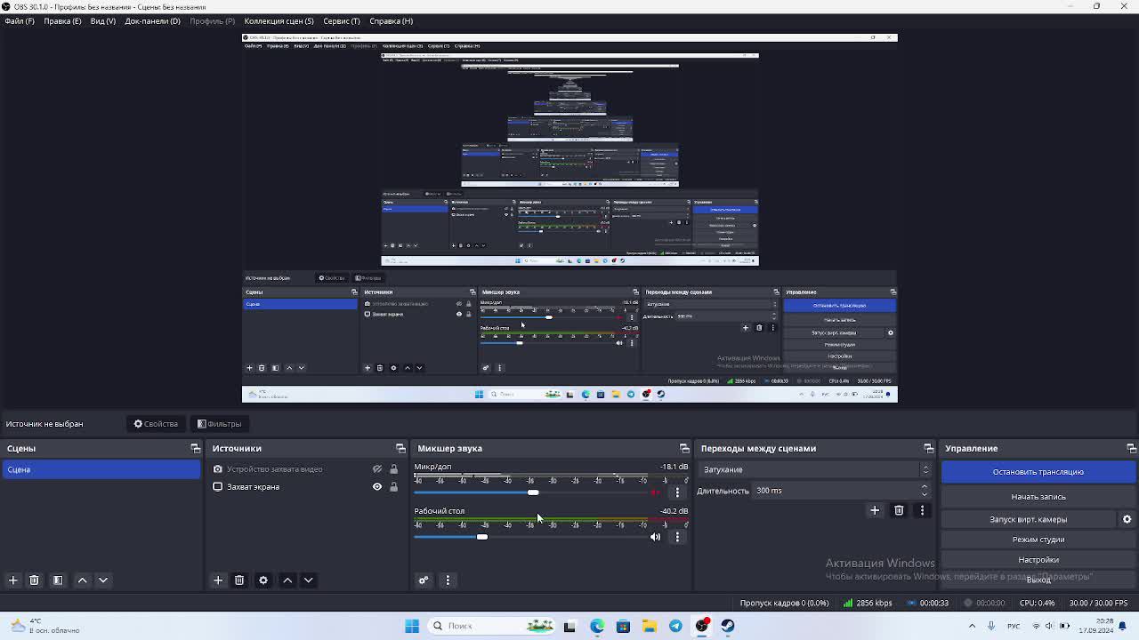Open Справка (H) menu
The height and width of the screenshot is (640, 1139).
[x=391, y=20]
